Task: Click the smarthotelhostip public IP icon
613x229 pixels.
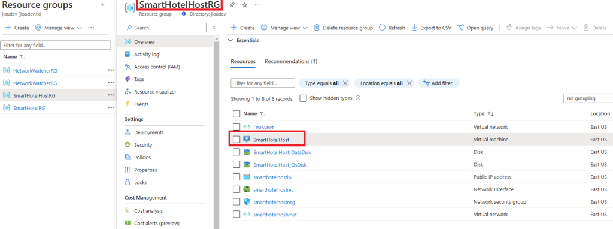Action: coord(247,177)
